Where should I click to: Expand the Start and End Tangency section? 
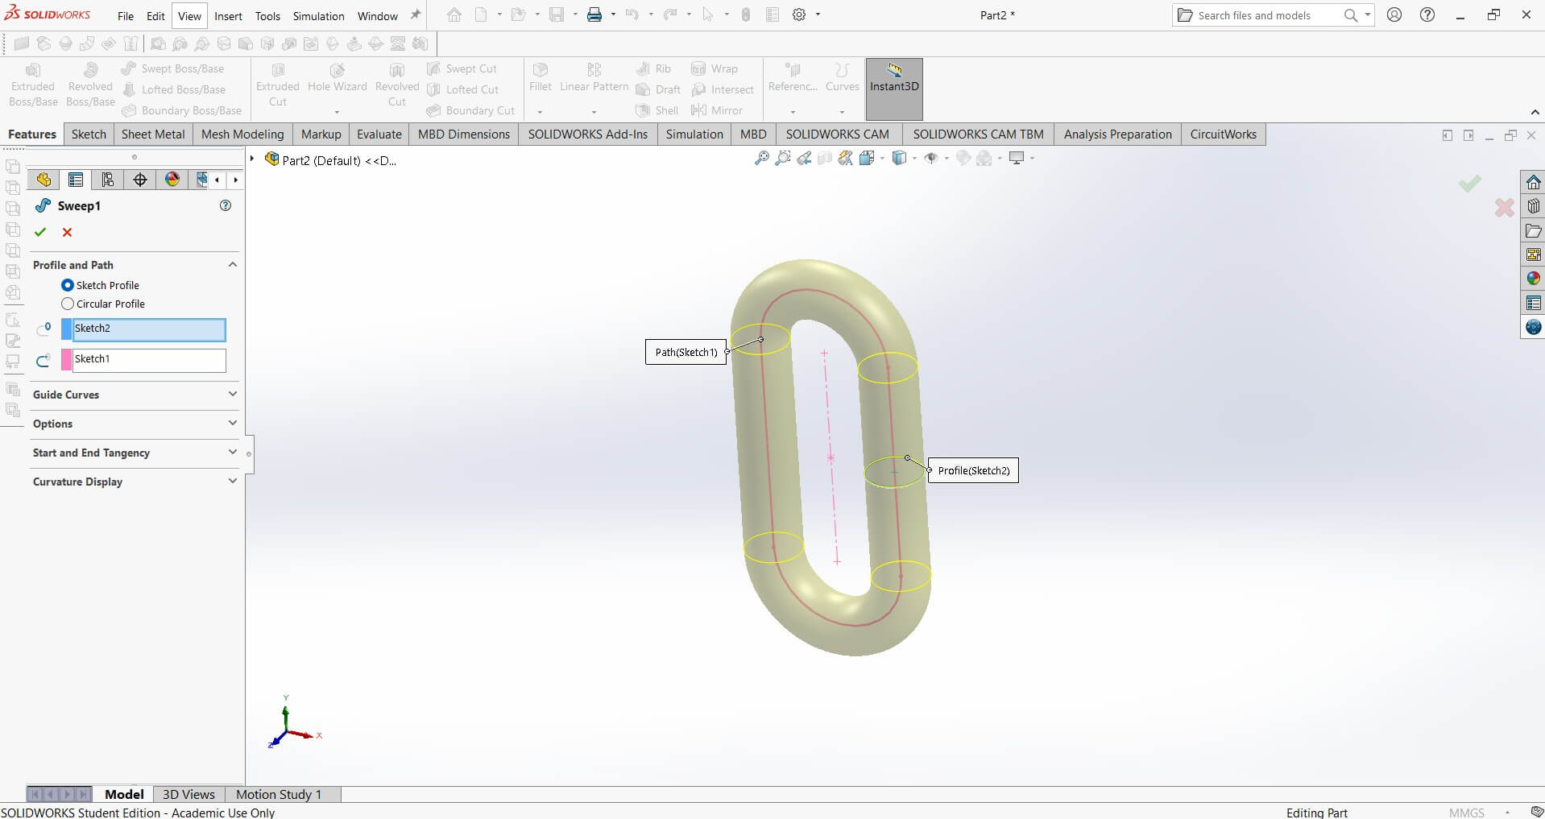(x=233, y=452)
